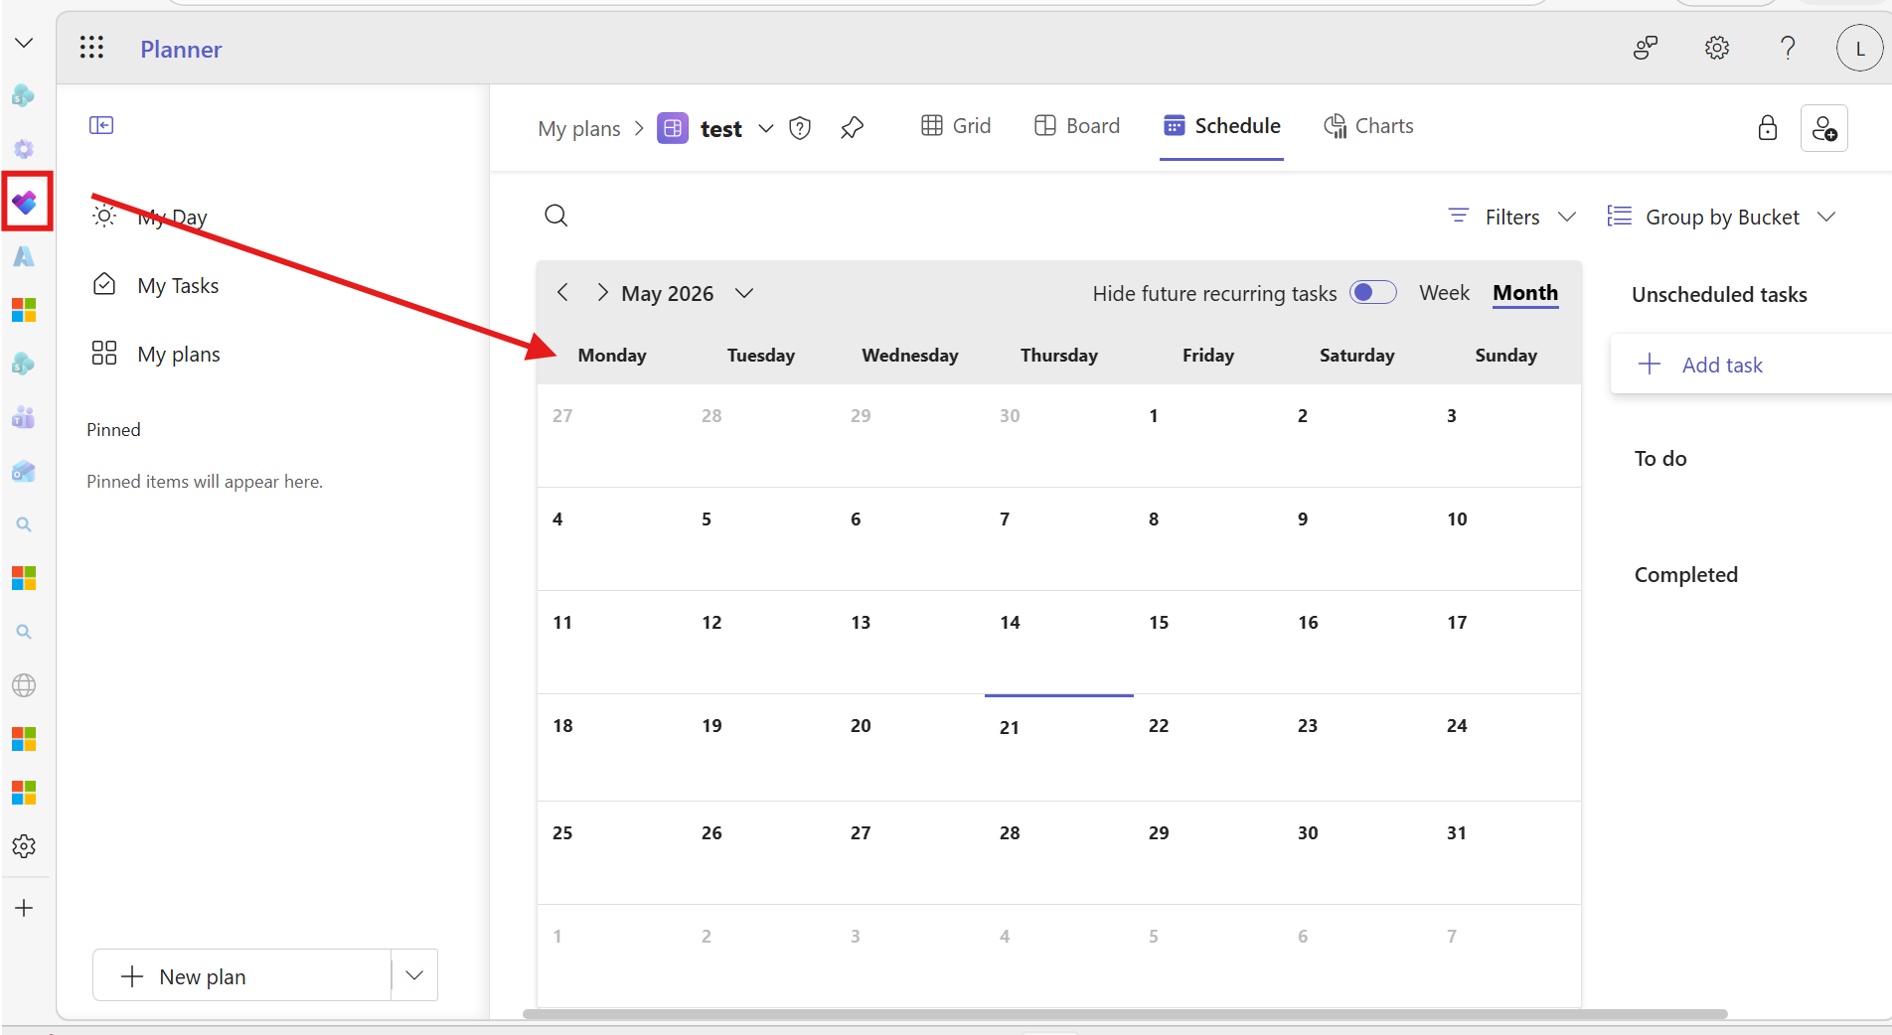The width and height of the screenshot is (1892, 1035).
Task: Open the share plan members button
Action: click(1824, 128)
